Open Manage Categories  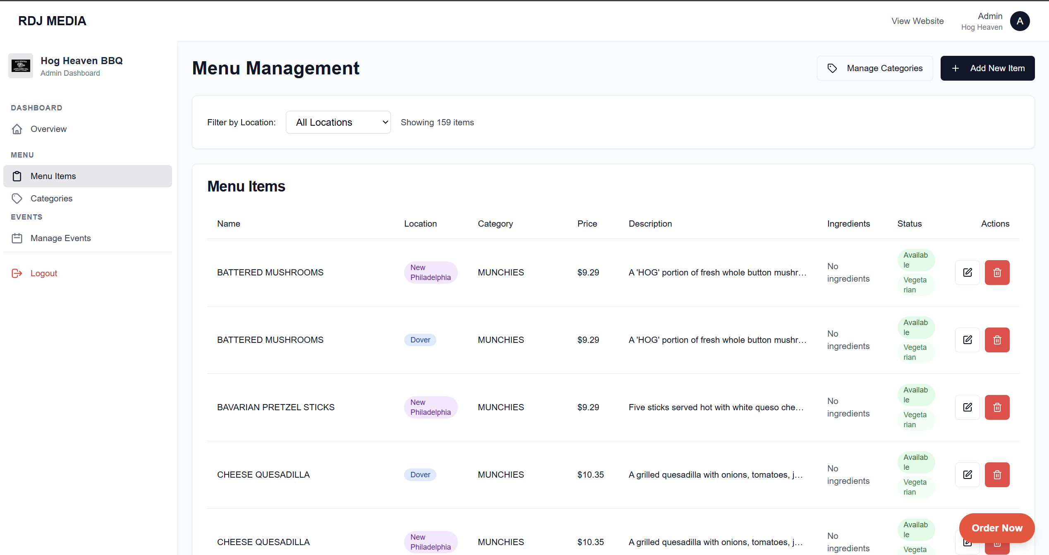tap(874, 68)
